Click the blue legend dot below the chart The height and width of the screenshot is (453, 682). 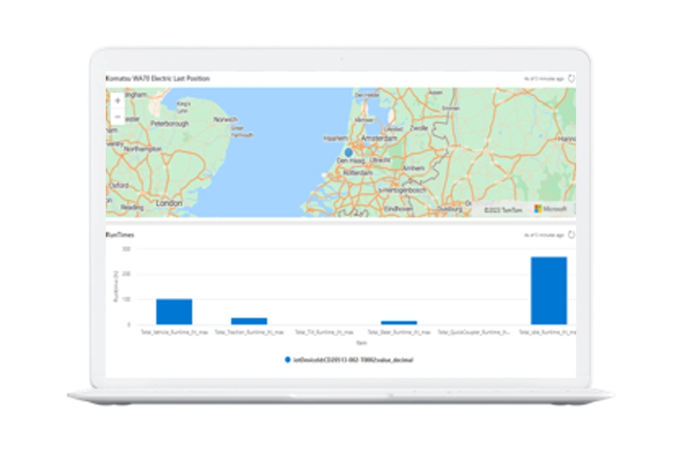[288, 360]
